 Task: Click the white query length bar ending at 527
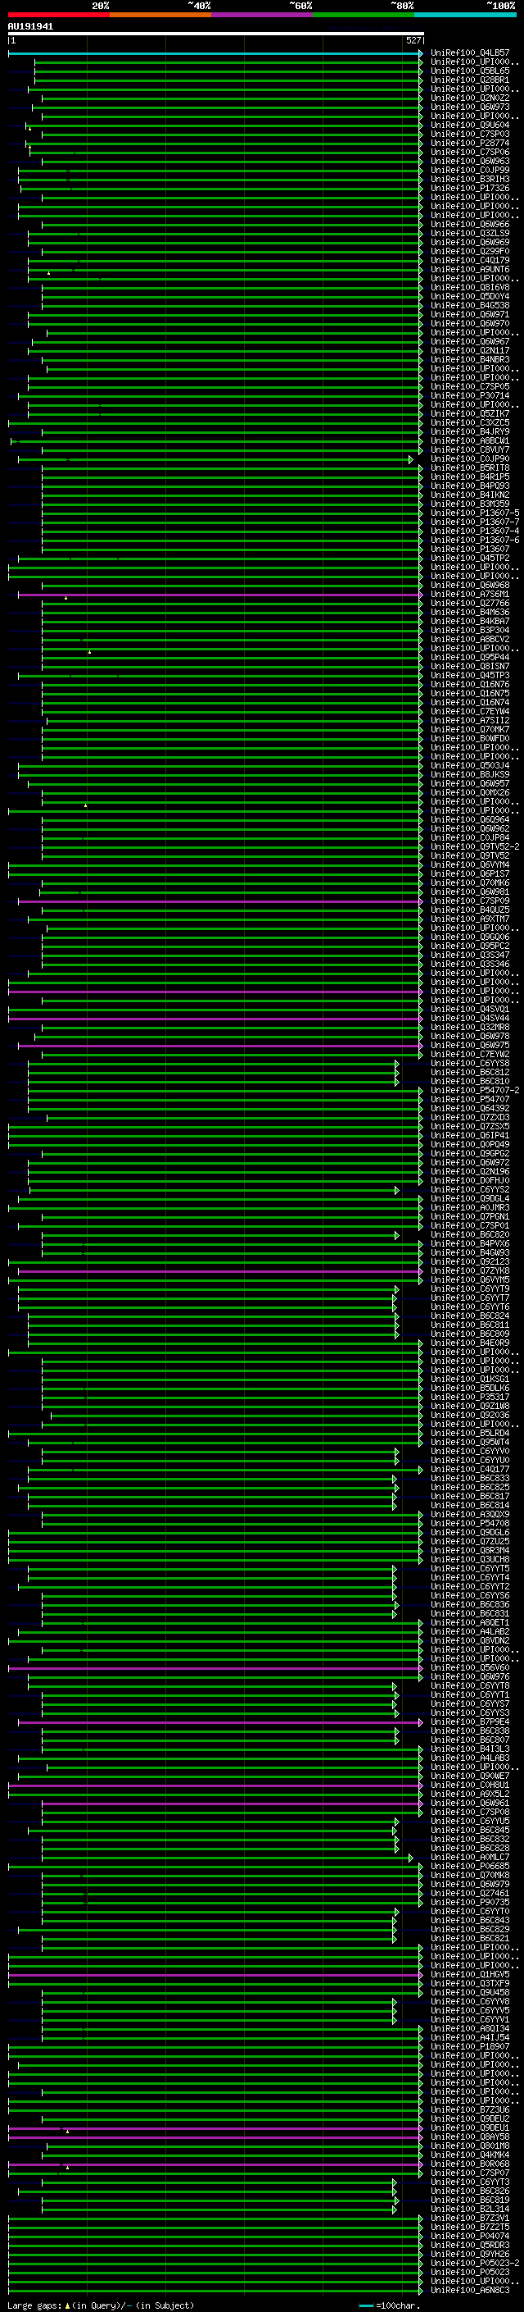[216, 33]
